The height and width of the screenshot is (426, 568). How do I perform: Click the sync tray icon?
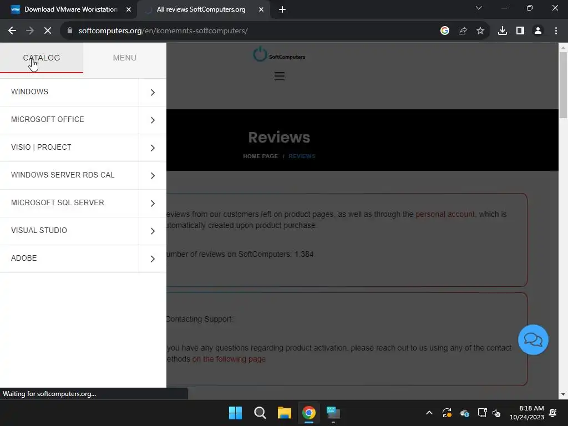tap(447, 413)
